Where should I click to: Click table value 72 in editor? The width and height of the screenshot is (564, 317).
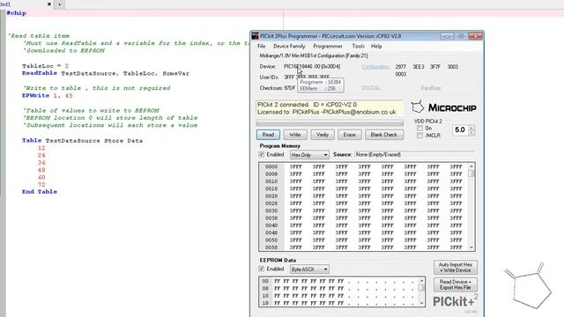41,184
